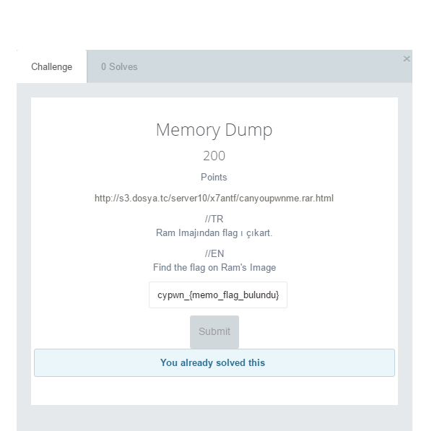429x431 pixels.
Task: Click the Points label
Action: coord(214,178)
